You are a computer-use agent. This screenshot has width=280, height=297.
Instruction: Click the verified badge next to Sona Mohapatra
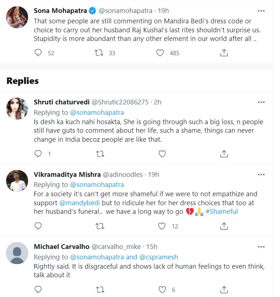[92, 10]
